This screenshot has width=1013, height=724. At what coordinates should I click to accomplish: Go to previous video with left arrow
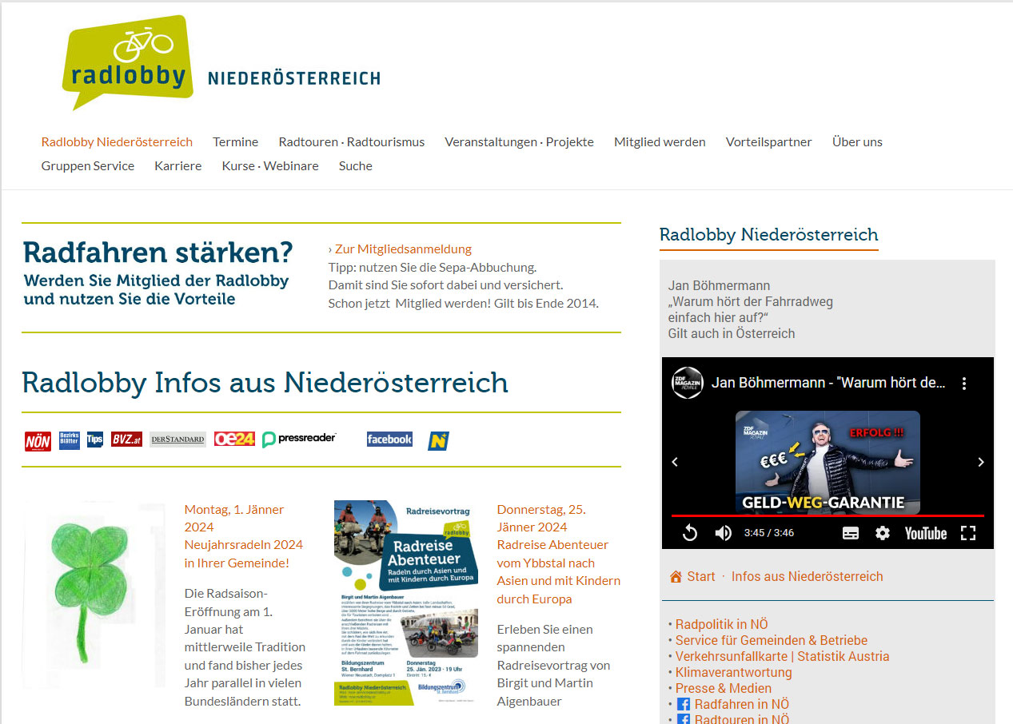[x=675, y=462]
